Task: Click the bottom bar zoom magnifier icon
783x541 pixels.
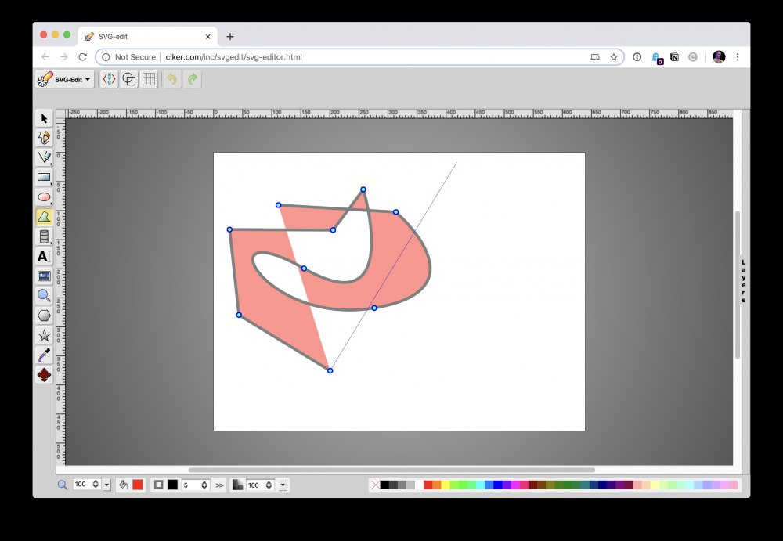Action: point(63,485)
